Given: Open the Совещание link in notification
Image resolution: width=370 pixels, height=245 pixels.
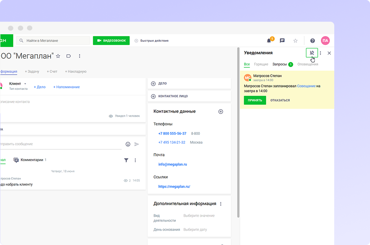Looking at the screenshot, I should pyautogui.click(x=306, y=86).
